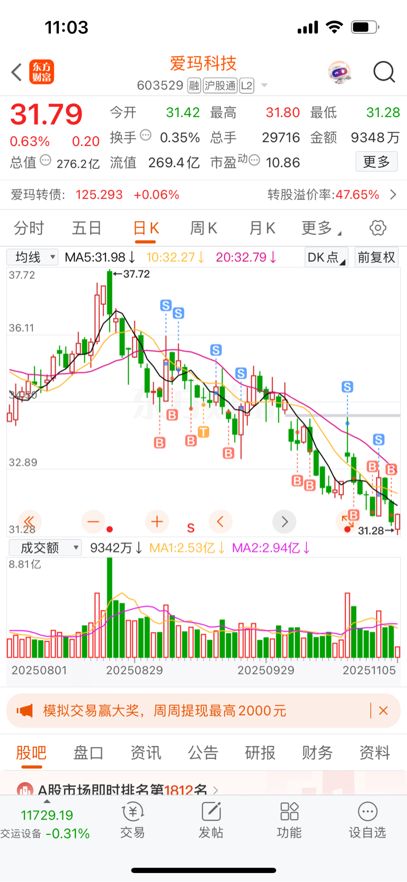Tap the 融 margin badge

[x=194, y=85]
